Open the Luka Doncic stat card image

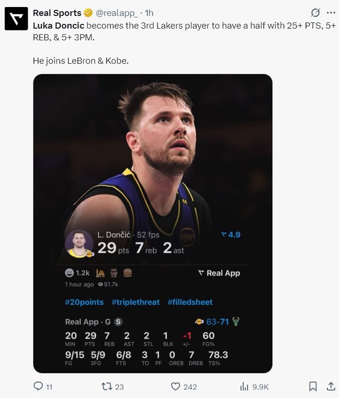point(153,155)
